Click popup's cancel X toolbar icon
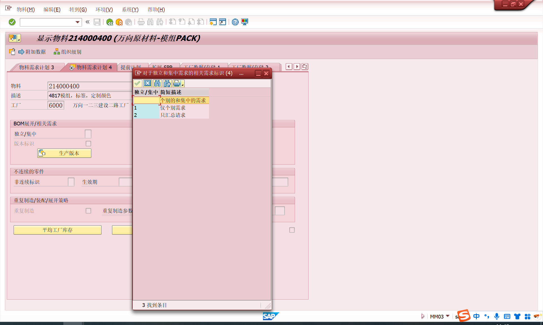The height and width of the screenshot is (325, 543). (147, 83)
